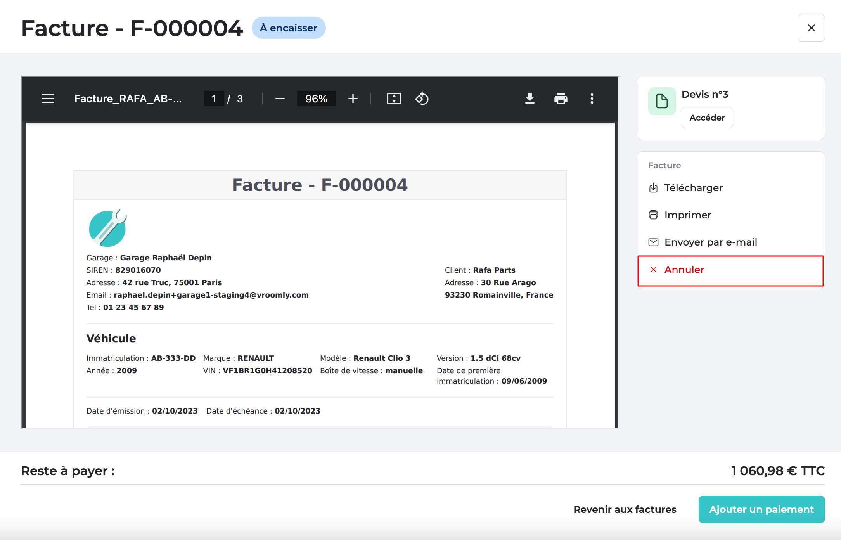841x540 pixels.
Task: Open PDF viewer more actions menu
Action: (592, 99)
